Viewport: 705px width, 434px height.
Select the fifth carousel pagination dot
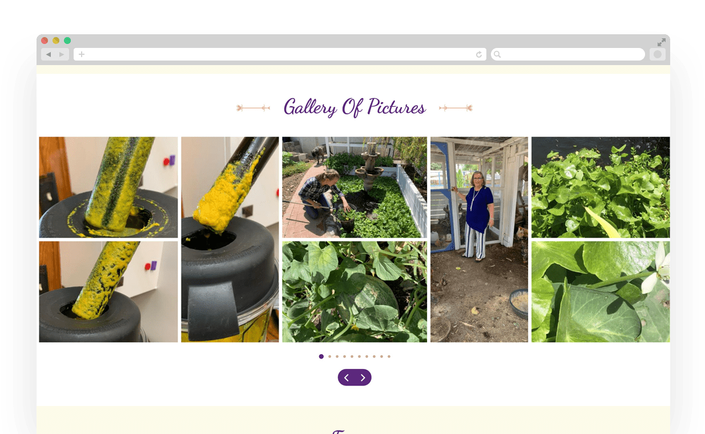(352, 356)
